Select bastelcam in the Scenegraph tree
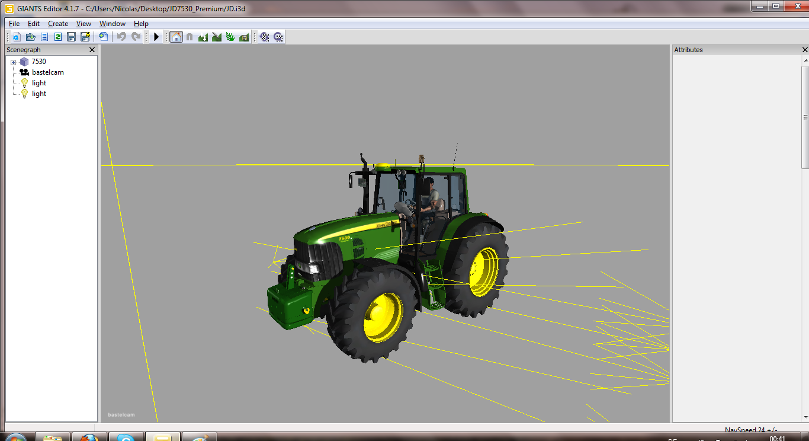The image size is (809, 441). coord(47,72)
